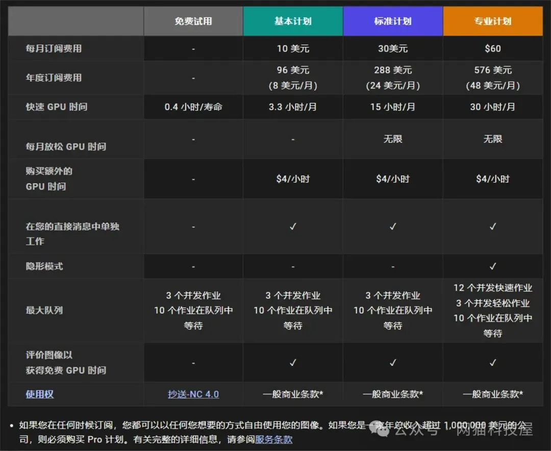551x451 pixels.
Task: Click the cat logo watermark icon
Action: click(379, 431)
